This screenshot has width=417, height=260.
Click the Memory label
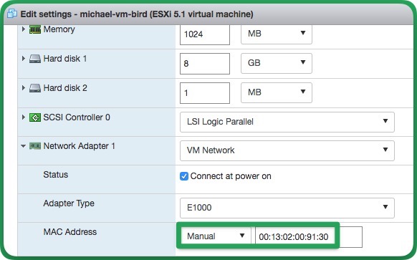(x=59, y=29)
